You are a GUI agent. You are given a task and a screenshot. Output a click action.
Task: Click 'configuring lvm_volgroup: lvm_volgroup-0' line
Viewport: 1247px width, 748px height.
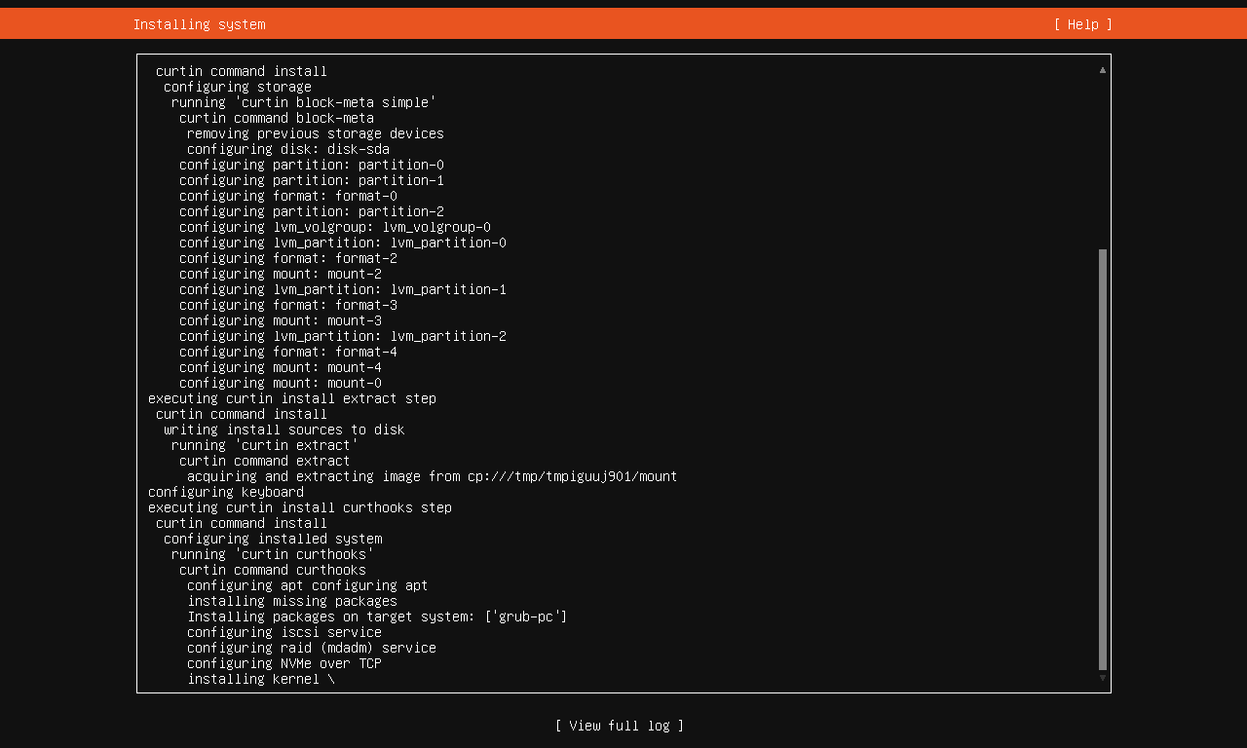point(334,227)
